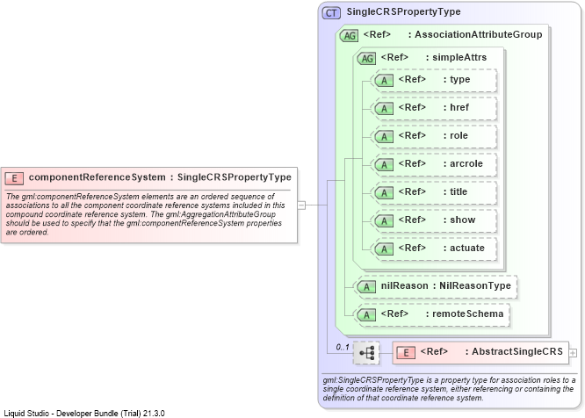The image size is (585, 418).
Task: Select the arcrole attribute reference label
Action: coord(441,163)
